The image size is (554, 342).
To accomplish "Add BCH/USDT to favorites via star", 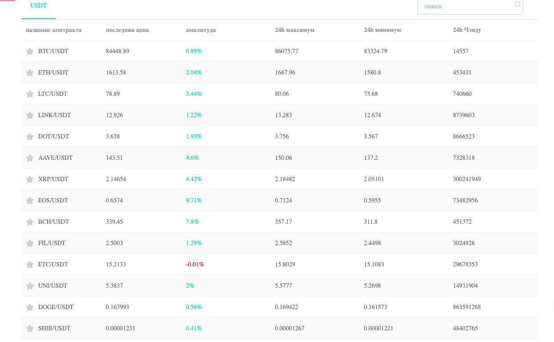I will click(x=30, y=222).
